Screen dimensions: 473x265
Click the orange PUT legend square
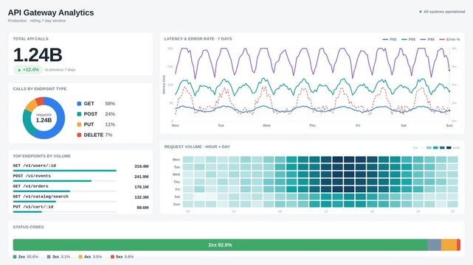click(80, 124)
